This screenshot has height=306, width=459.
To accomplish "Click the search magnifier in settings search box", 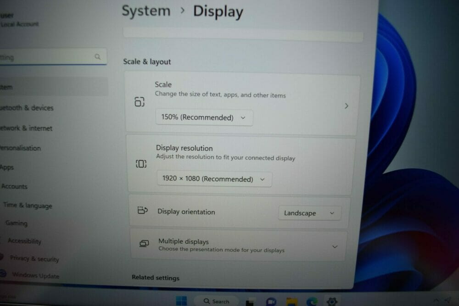I will (97, 56).
